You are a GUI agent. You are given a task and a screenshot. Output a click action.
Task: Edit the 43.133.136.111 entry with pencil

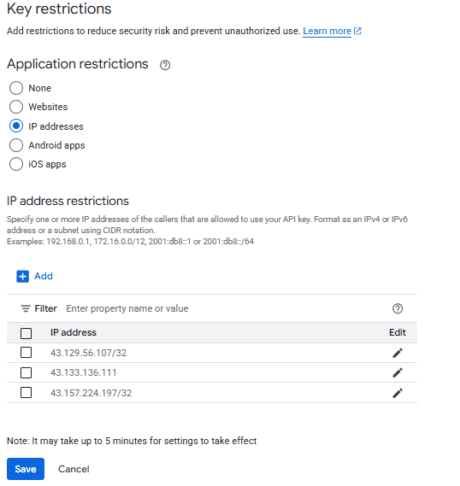click(x=398, y=373)
